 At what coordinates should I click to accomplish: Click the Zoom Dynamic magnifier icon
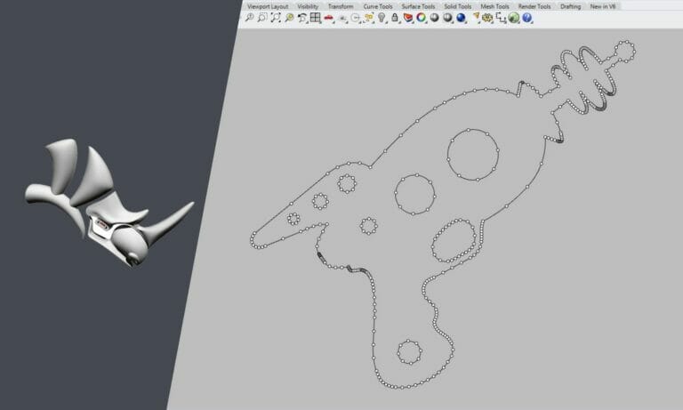click(249, 17)
